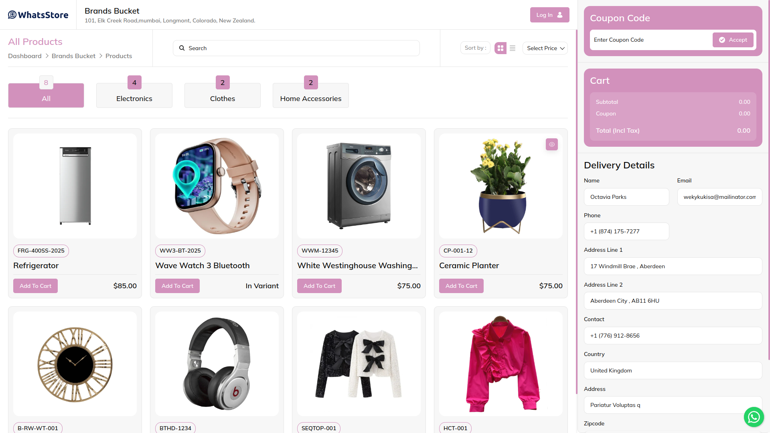Add the Refrigerator to cart
The height and width of the screenshot is (433, 770).
pos(35,286)
